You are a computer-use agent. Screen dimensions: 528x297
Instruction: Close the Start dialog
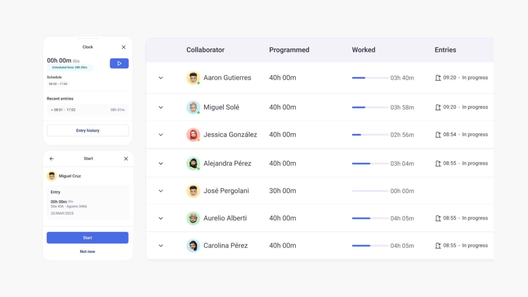click(126, 159)
